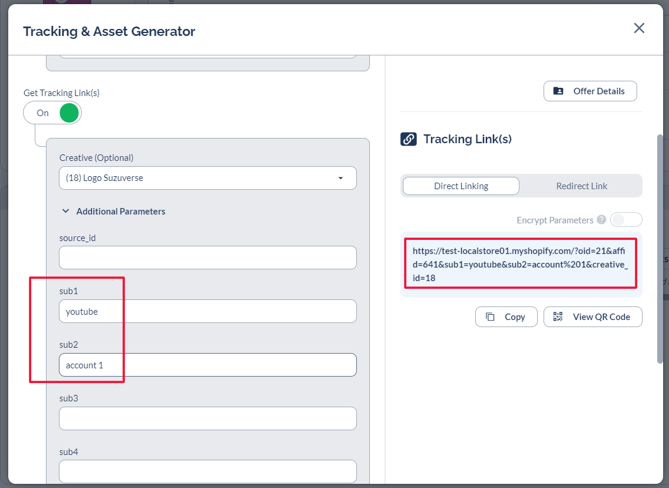Click into the sub3 text field

click(207, 418)
